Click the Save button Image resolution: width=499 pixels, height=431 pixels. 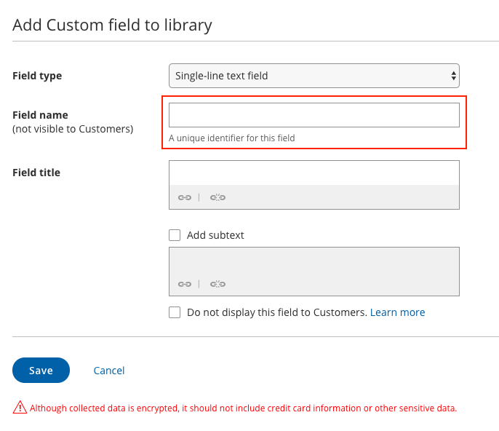click(41, 370)
